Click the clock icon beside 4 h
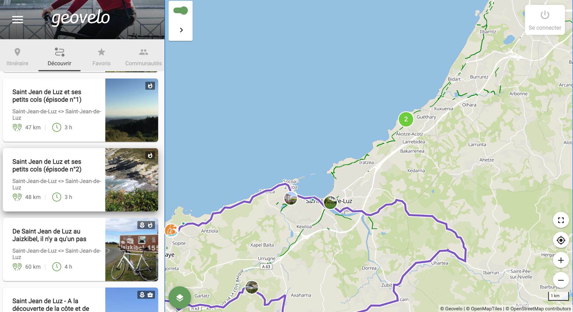The width and height of the screenshot is (573, 312). coord(57,267)
